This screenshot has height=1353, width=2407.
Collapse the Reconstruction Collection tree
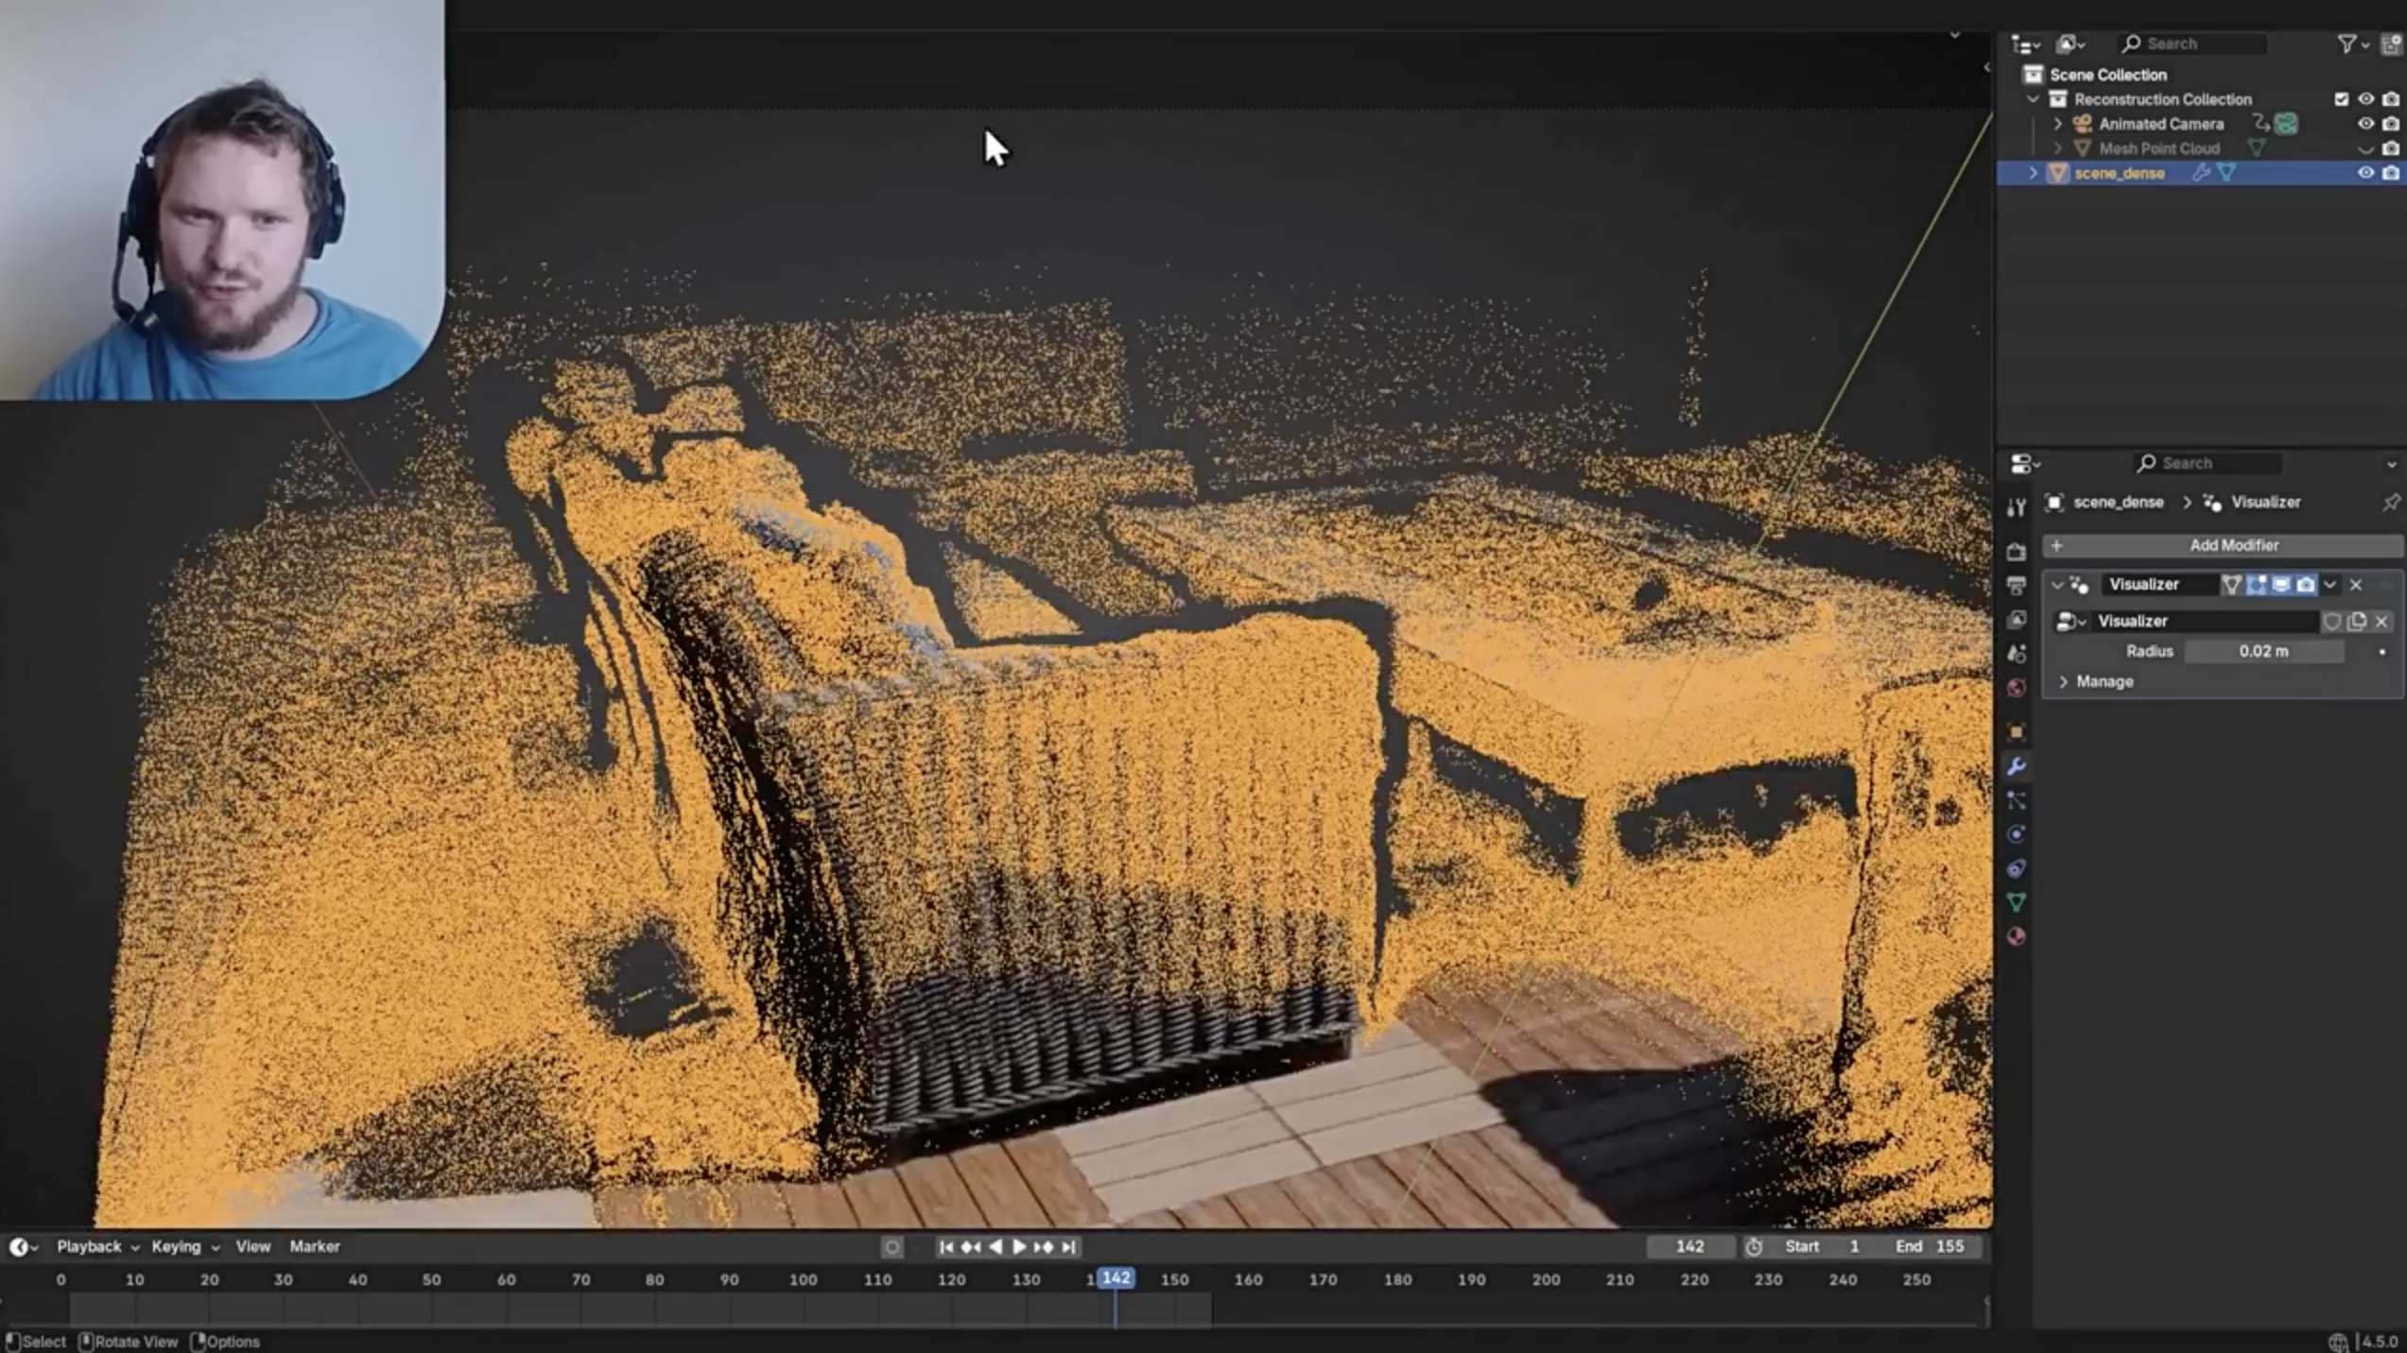(2033, 99)
